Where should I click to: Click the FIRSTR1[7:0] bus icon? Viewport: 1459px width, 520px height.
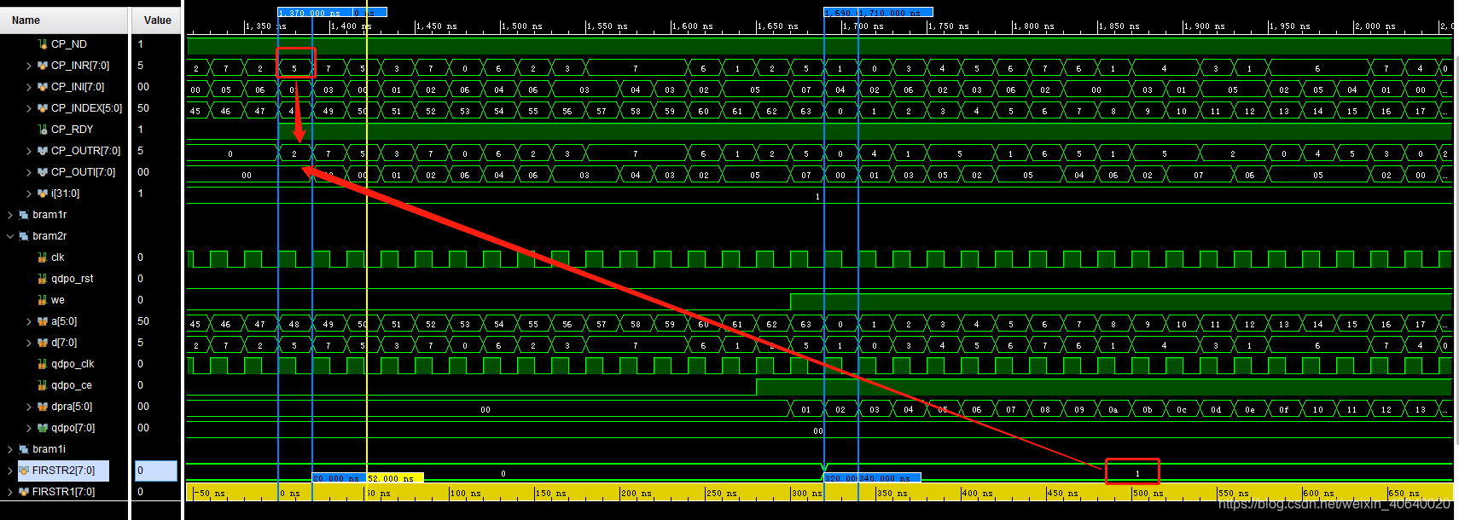pos(24,492)
